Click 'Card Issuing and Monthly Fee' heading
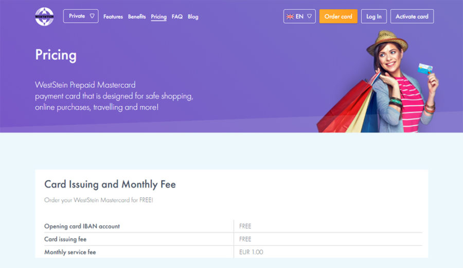This screenshot has height=268, width=463. coord(110,184)
